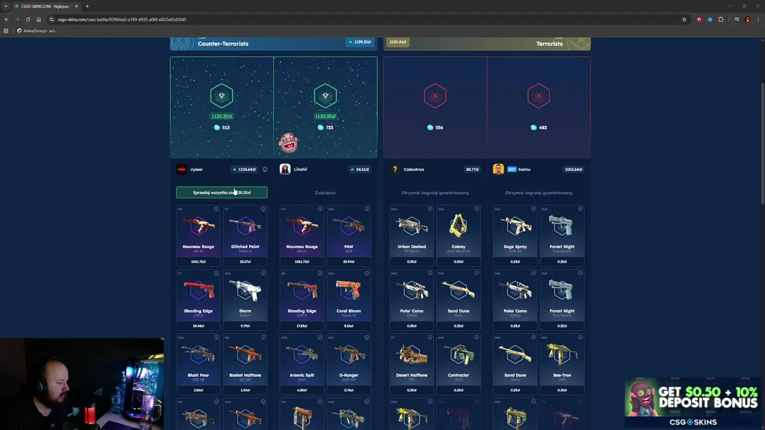Open CzekoAnus's question mark avatar
Image resolution: width=765 pixels, height=430 pixels.
pos(394,169)
